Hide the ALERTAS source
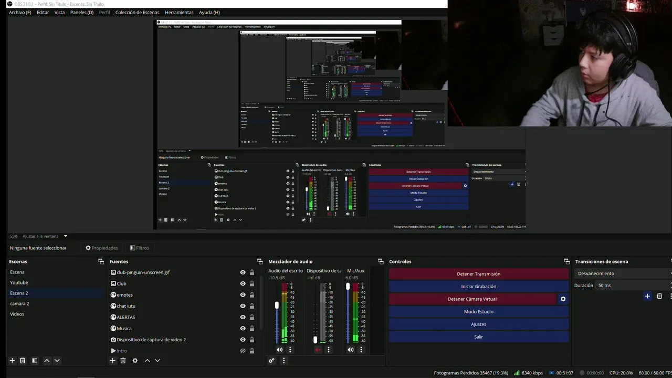This screenshot has width=672, height=378. 243,317
